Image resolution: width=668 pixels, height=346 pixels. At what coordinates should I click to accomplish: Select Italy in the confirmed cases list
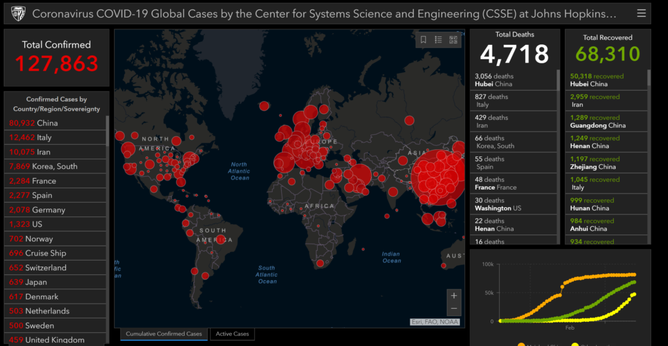tap(55, 137)
